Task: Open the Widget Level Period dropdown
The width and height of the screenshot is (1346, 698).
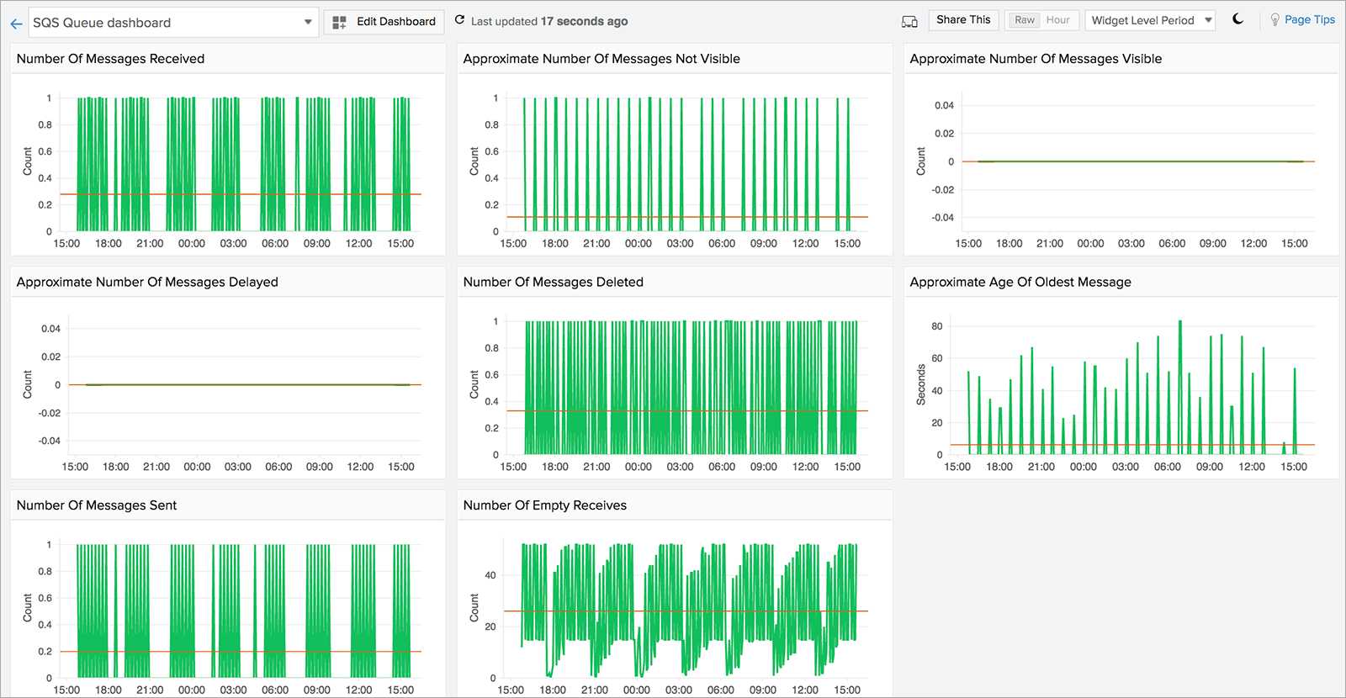Action: tap(1150, 20)
